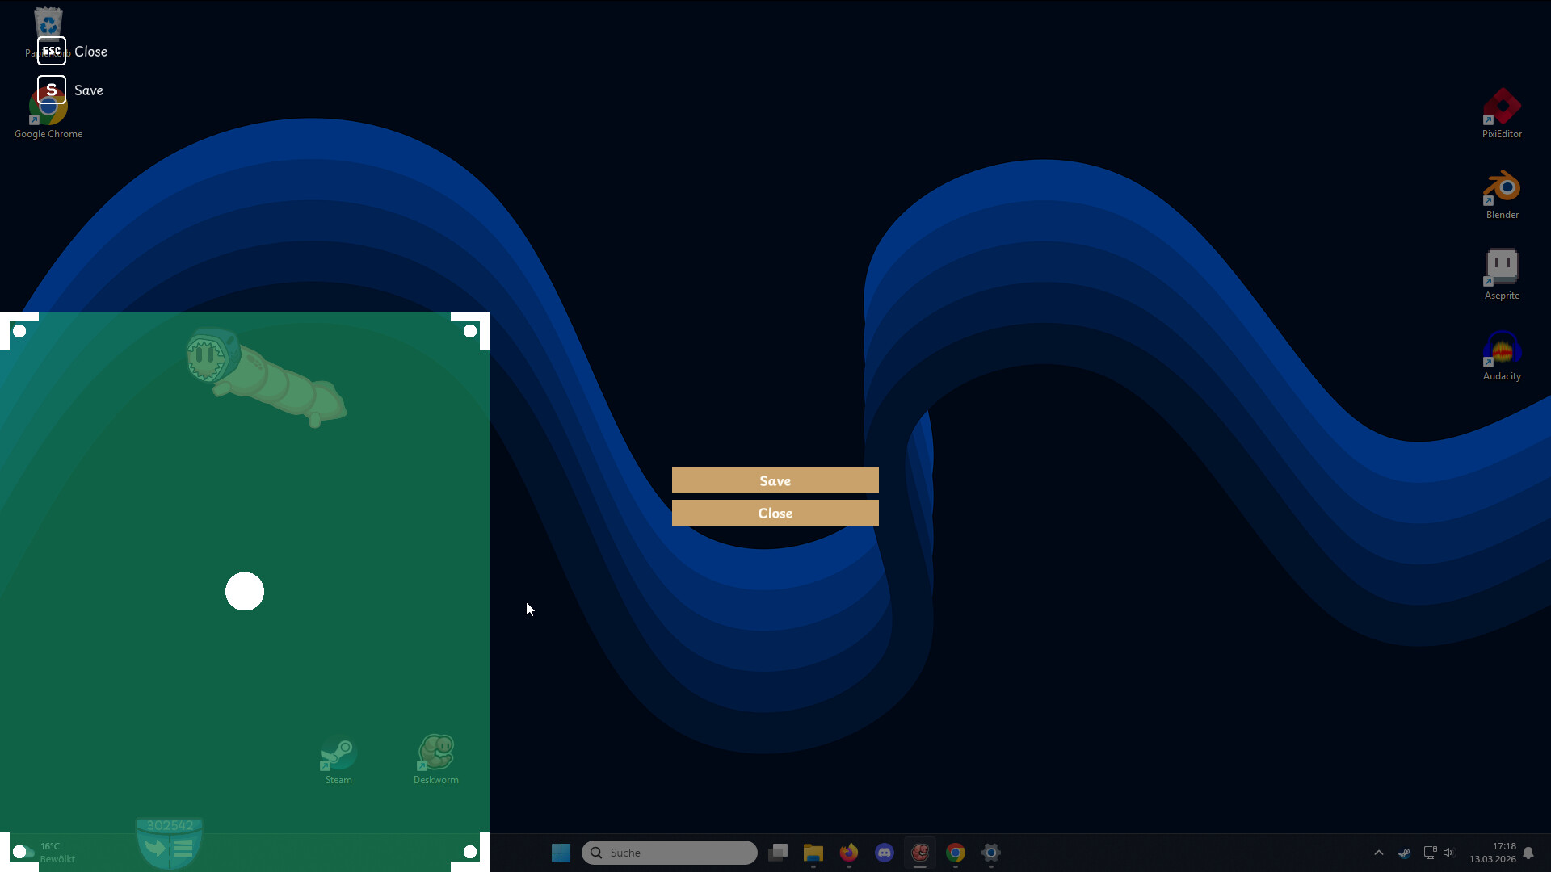Open Windows Settings from the taskbar
1551x872 pixels.
click(991, 852)
